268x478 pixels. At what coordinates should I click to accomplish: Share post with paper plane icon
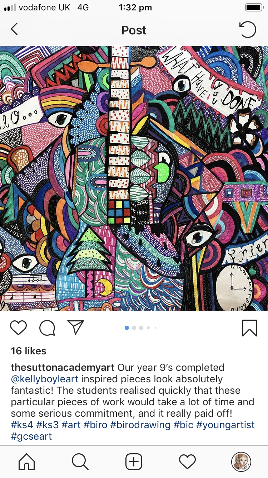[x=75, y=327]
